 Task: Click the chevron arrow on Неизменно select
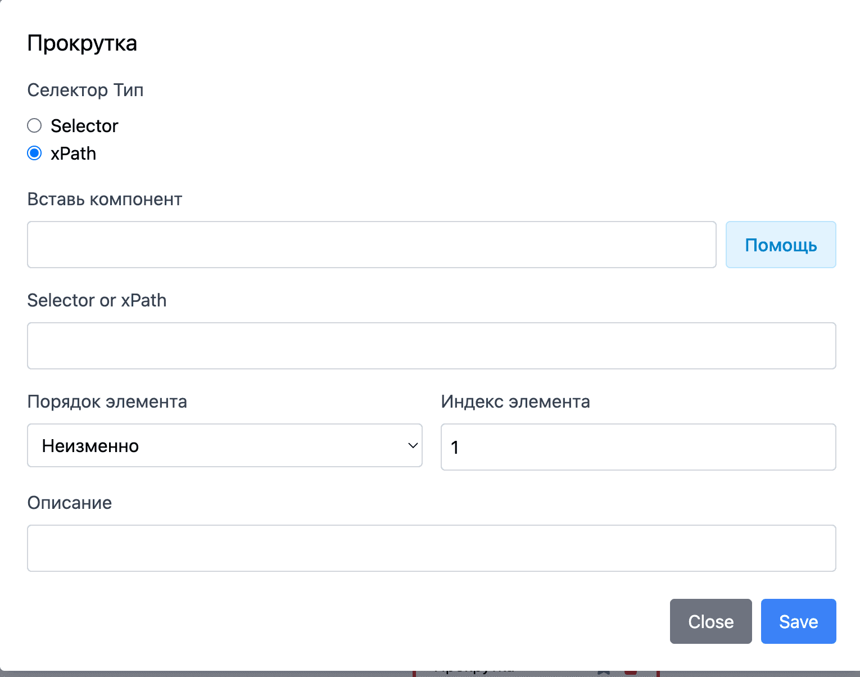click(x=413, y=445)
